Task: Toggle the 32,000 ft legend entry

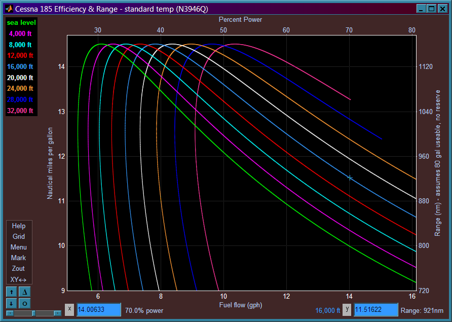Action: click(21, 111)
